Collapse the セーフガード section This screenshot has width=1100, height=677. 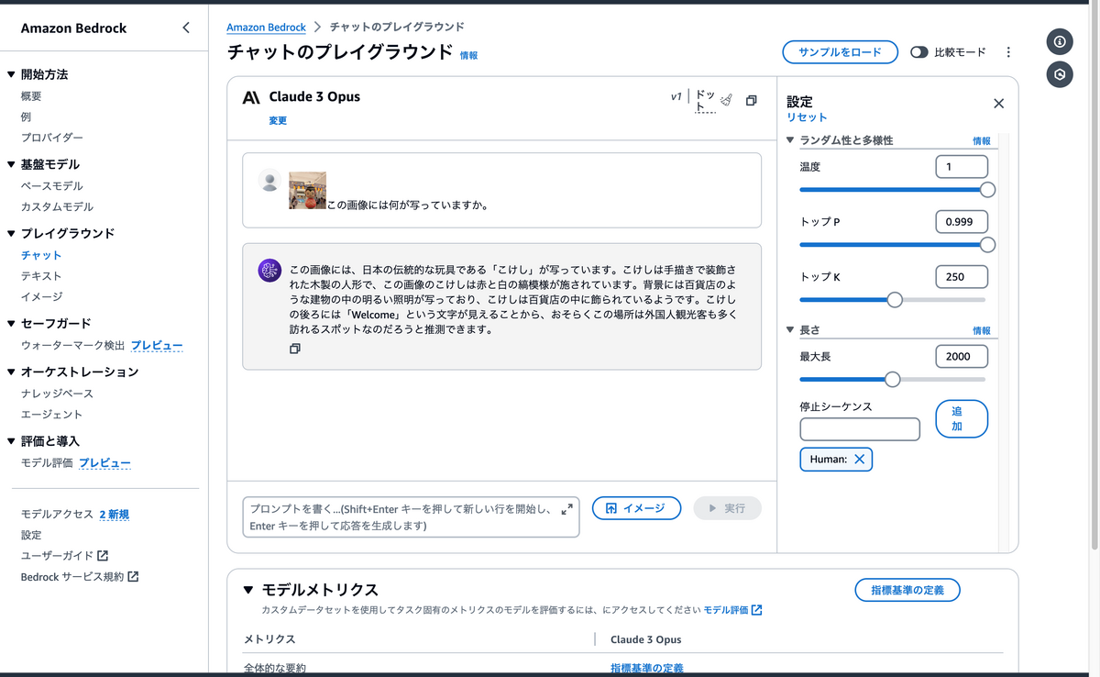[11, 323]
